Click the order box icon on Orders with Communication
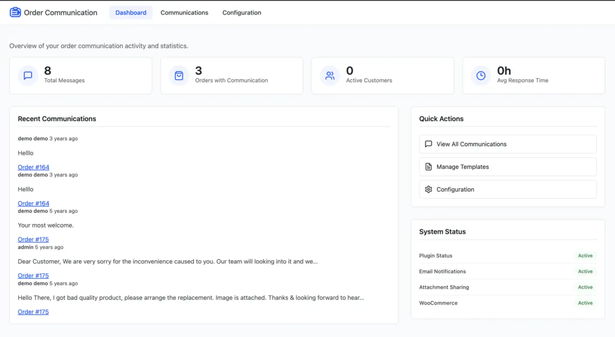 (178, 75)
